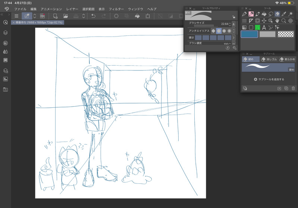Open the hamburger menu in command bar
Viewport: 298px width, 208px height.
click(x=16, y=16)
